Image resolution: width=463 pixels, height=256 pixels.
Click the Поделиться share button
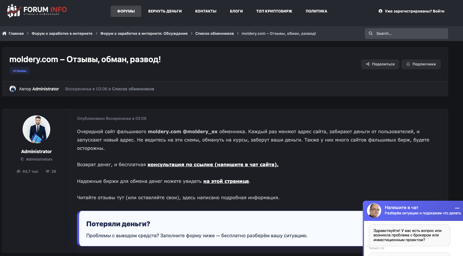(380, 64)
